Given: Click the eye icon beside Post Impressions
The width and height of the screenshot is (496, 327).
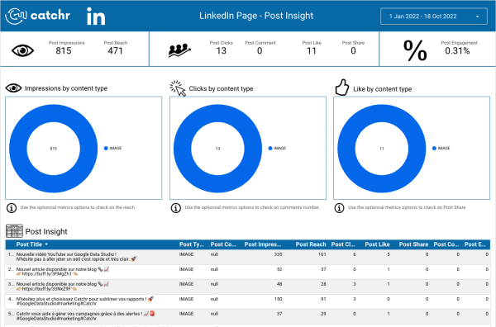Looking at the screenshot, I should (x=22, y=50).
